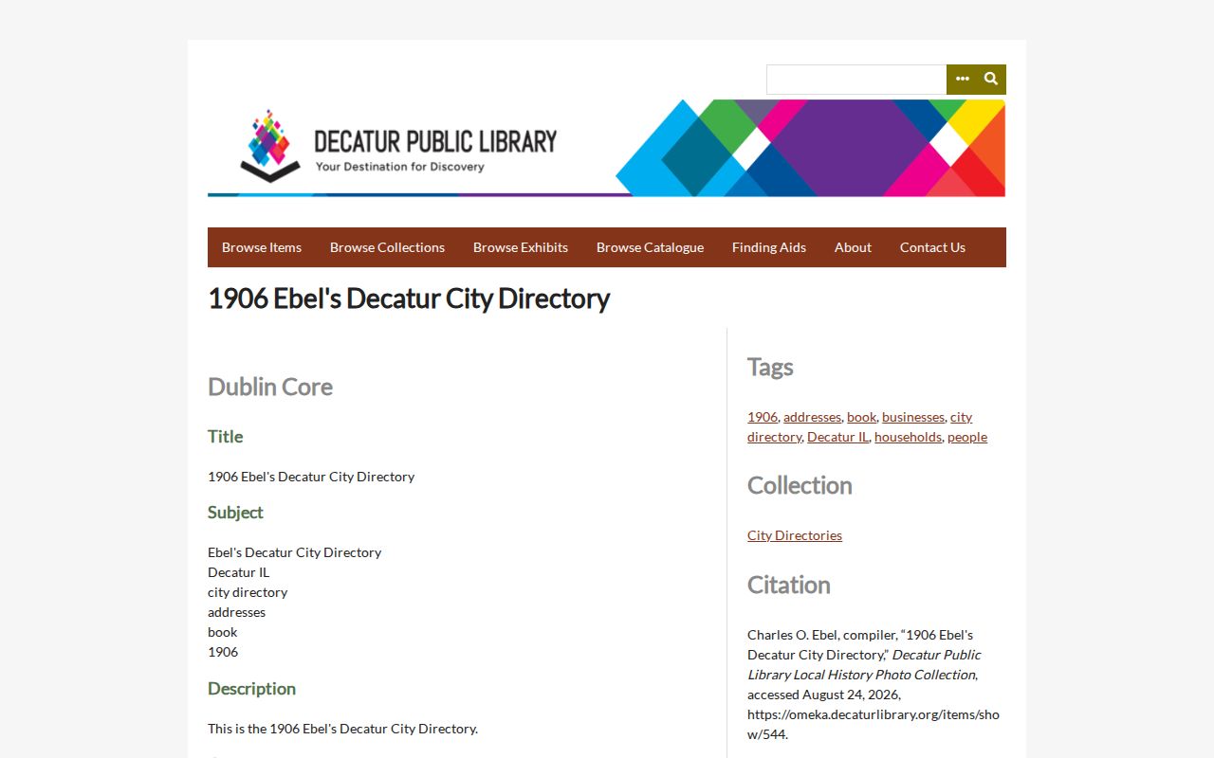Click the subject entry 'Decatur IL'
The width and height of the screenshot is (1214, 758).
238,572
